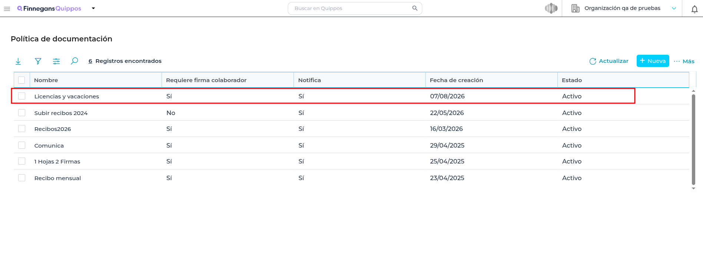Open the Recibos2026 policy
Screen dimensions: 703x280
pyautogui.click(x=53, y=129)
